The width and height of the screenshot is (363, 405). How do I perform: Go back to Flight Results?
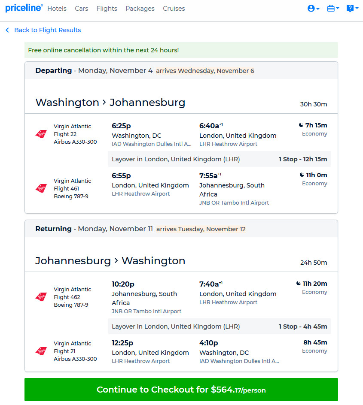point(48,30)
